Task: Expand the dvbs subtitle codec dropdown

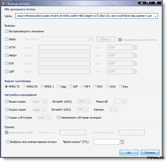Action: point(49,118)
